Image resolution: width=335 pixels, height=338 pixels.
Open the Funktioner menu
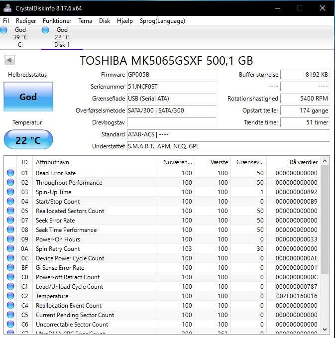coord(57,21)
